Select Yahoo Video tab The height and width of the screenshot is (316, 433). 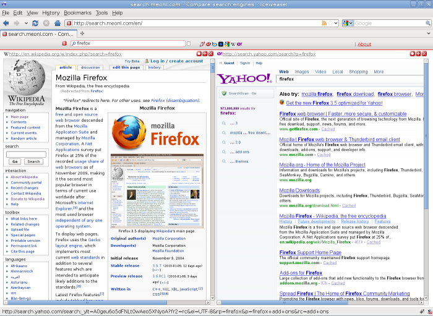(x=320, y=72)
